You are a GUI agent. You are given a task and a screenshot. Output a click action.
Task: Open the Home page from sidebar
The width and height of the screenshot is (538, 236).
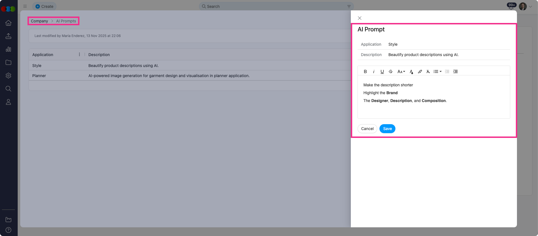(8, 23)
